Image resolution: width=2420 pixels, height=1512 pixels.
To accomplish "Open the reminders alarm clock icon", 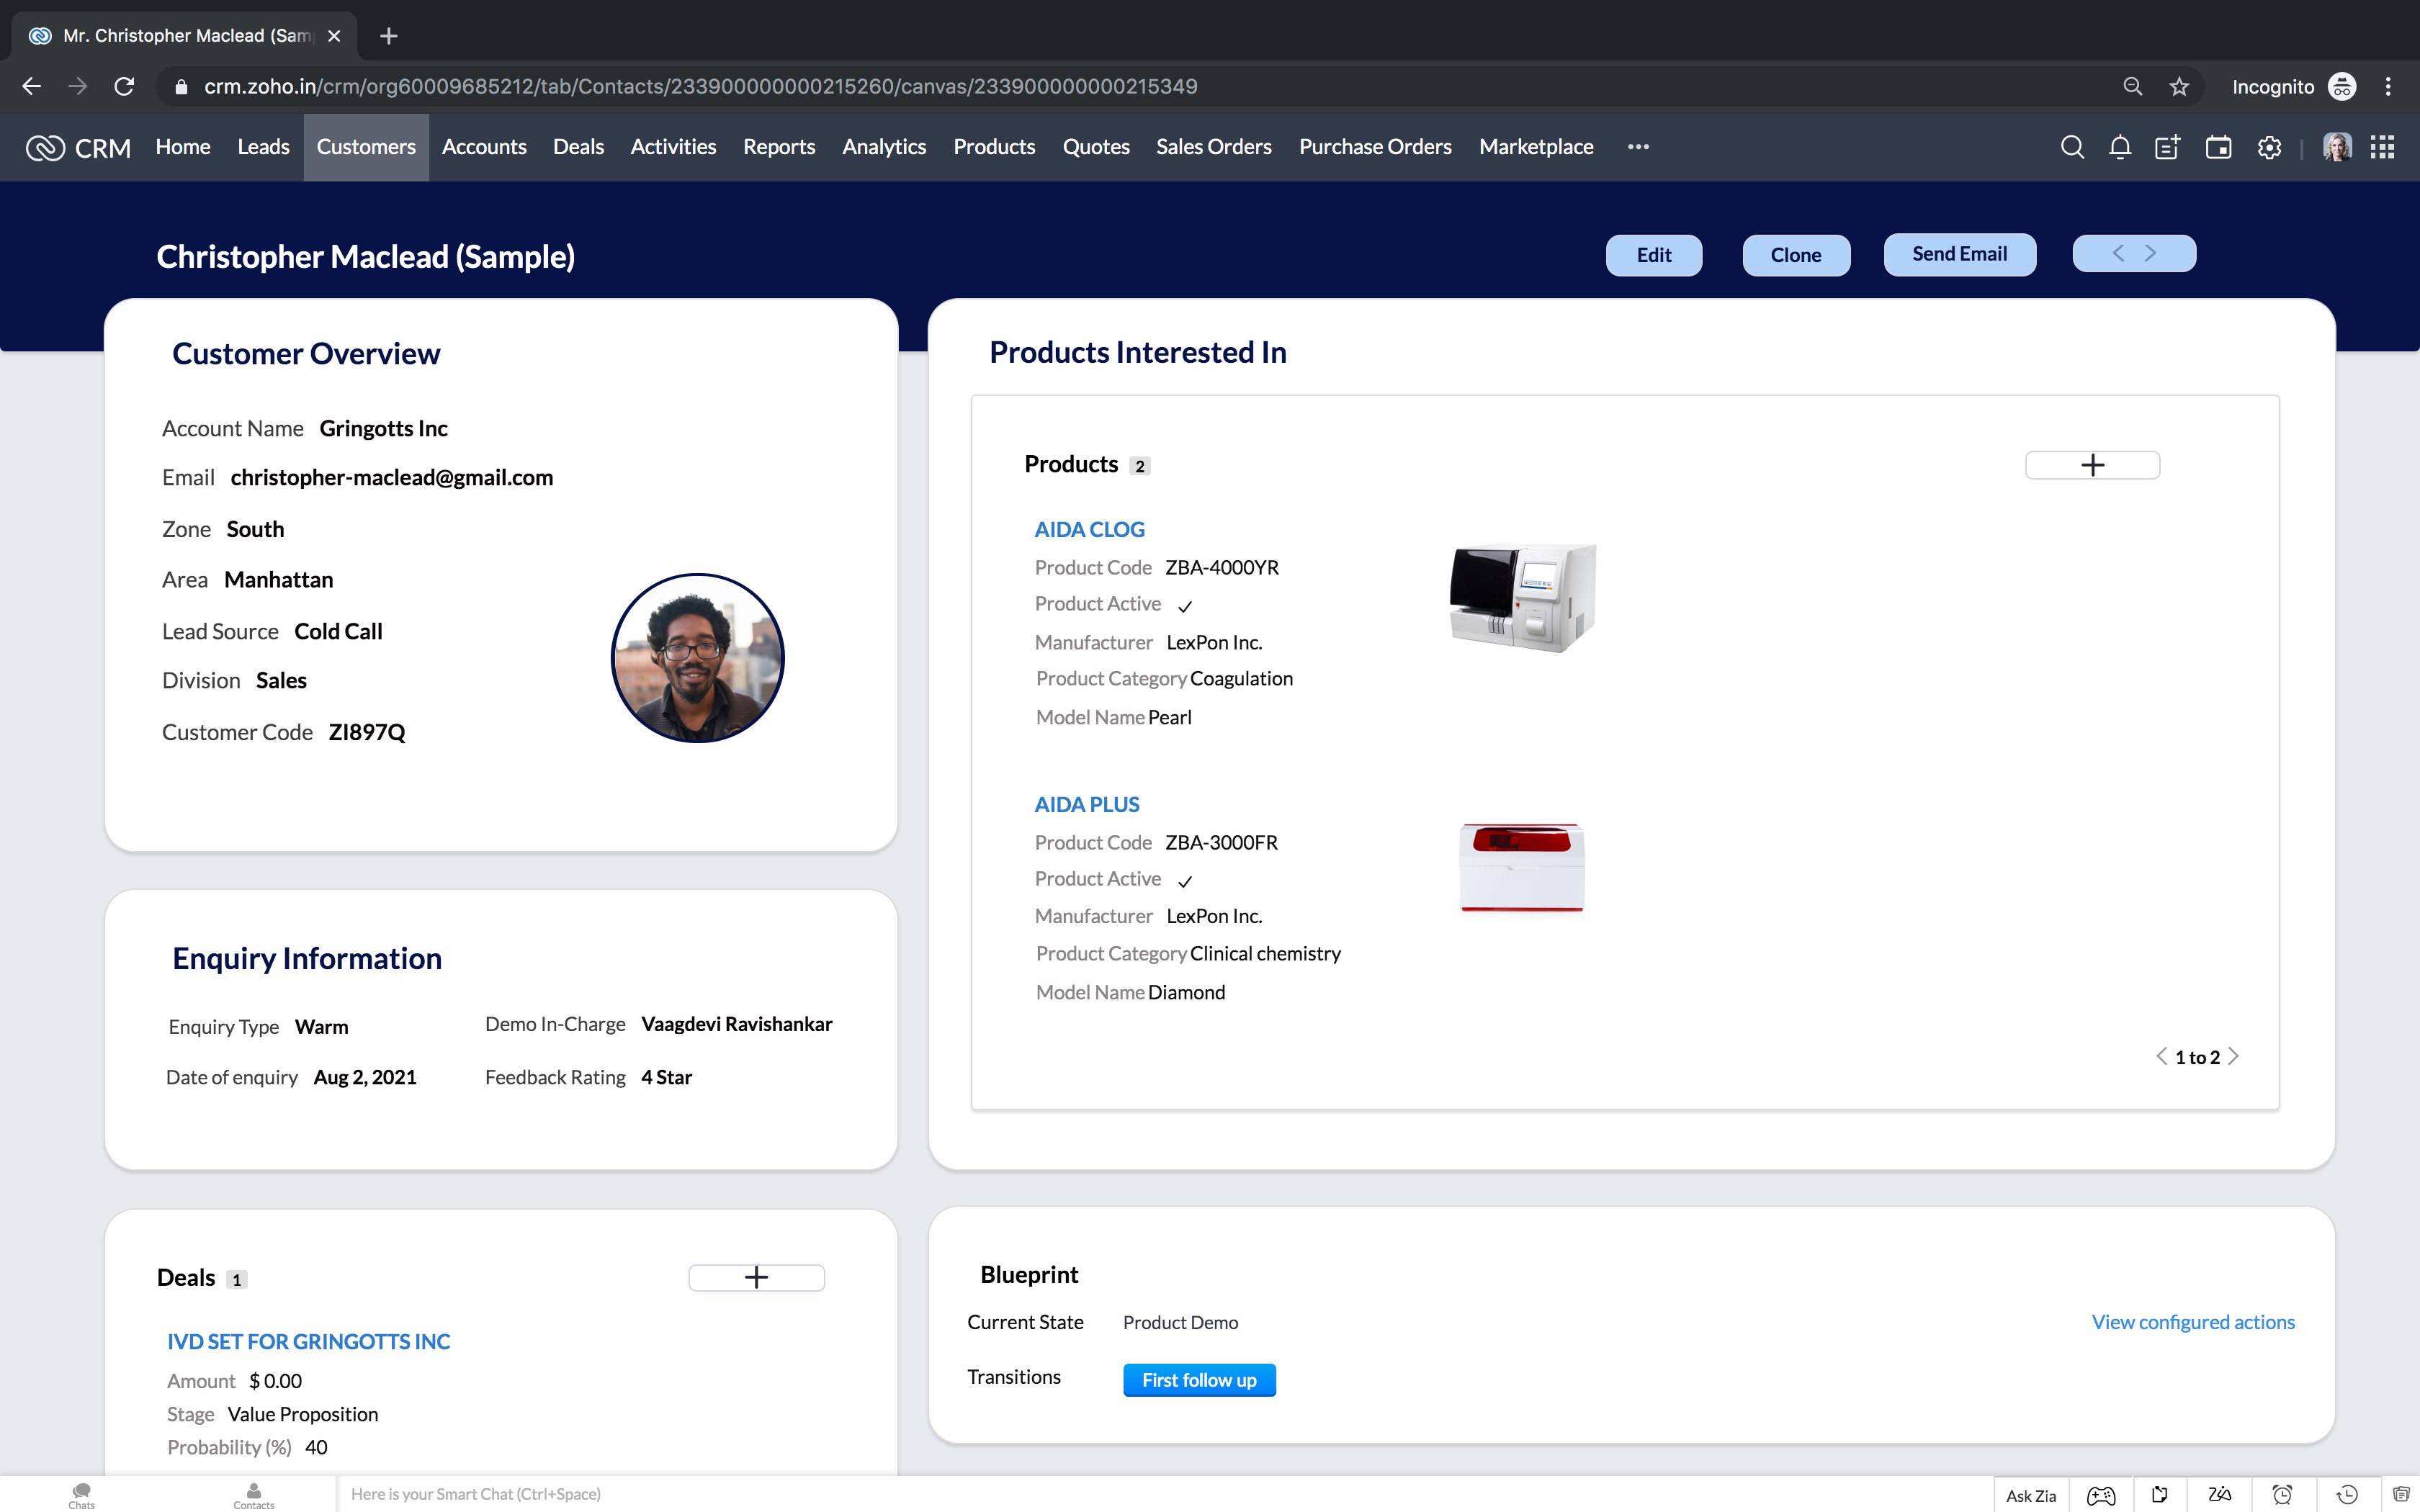I will [x=2282, y=1495].
